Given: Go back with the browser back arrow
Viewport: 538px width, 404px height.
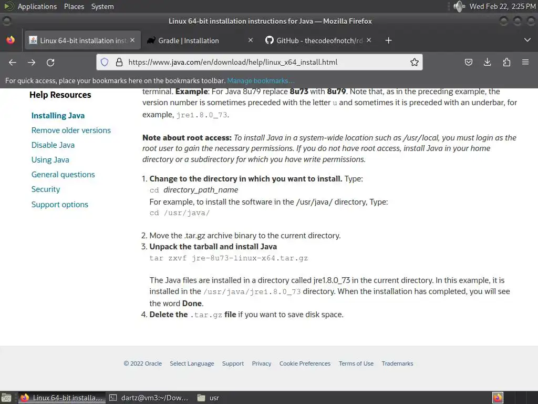Looking at the screenshot, I should point(13,62).
